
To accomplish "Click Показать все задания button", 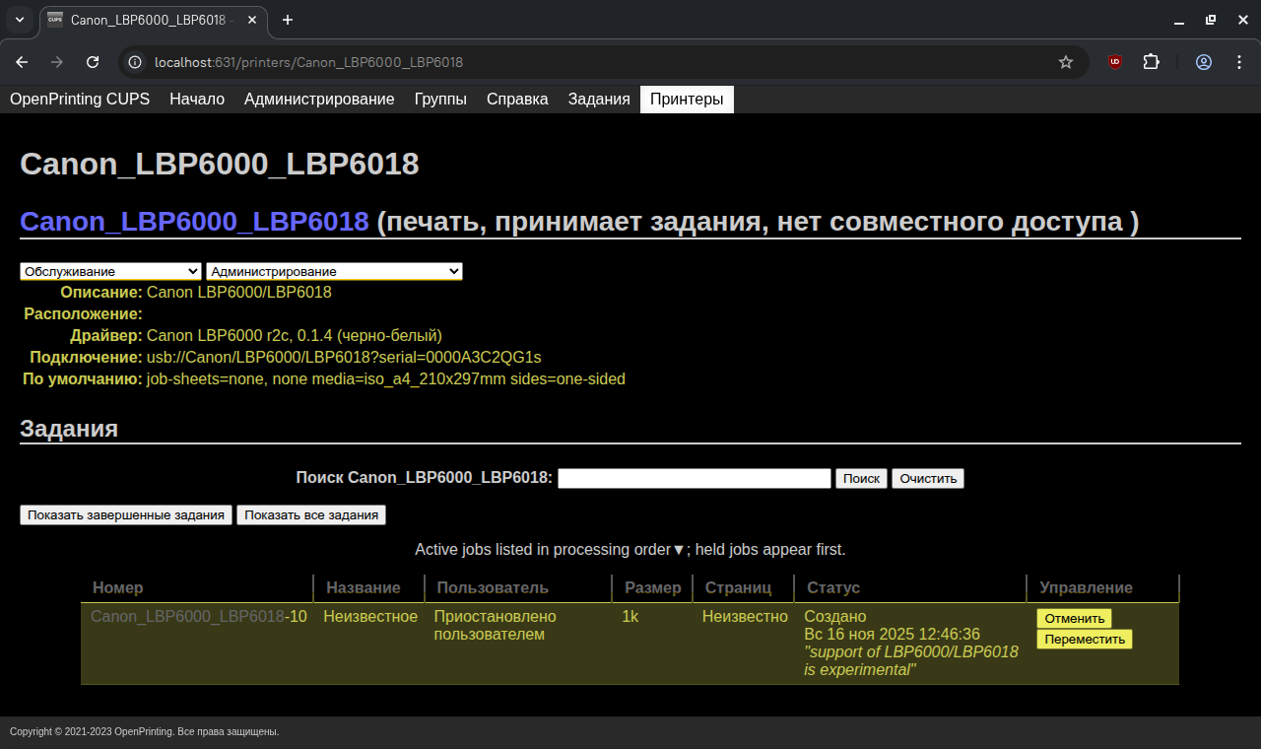I will pos(311,514).
